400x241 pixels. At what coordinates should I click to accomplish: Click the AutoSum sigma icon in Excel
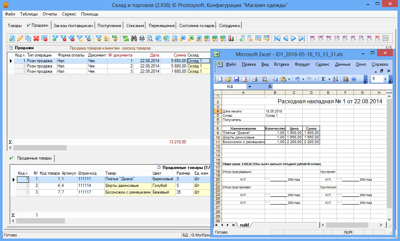323,79
